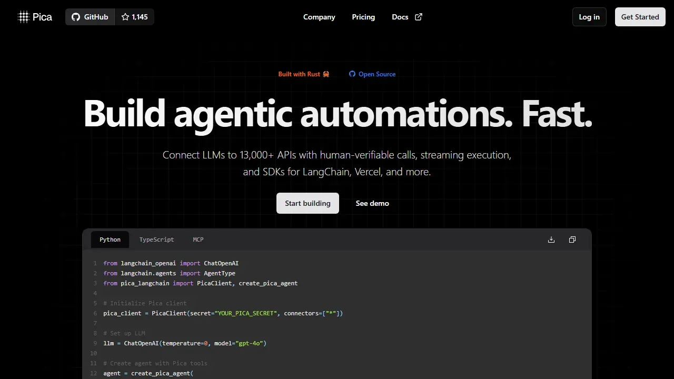Click the "# Create agent with Pica tools" comment
674x379 pixels.
tap(155, 363)
